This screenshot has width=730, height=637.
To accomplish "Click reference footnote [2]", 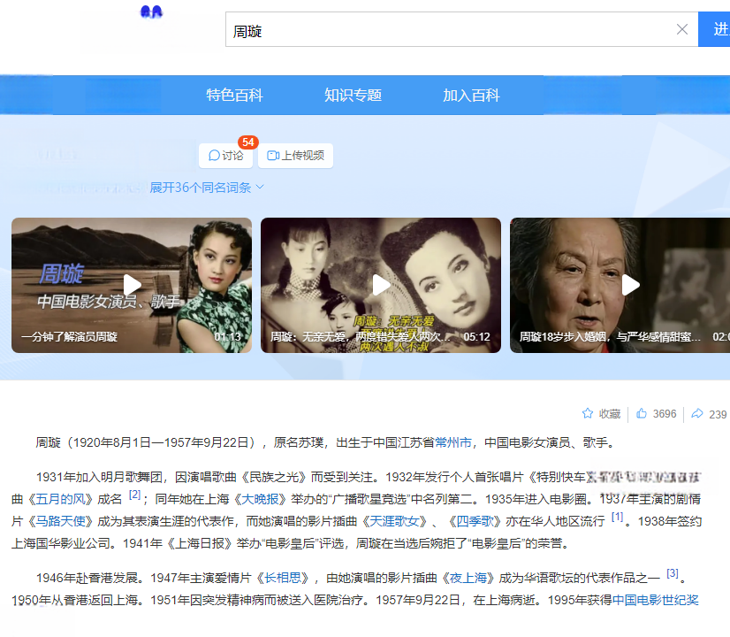I will tap(134, 495).
